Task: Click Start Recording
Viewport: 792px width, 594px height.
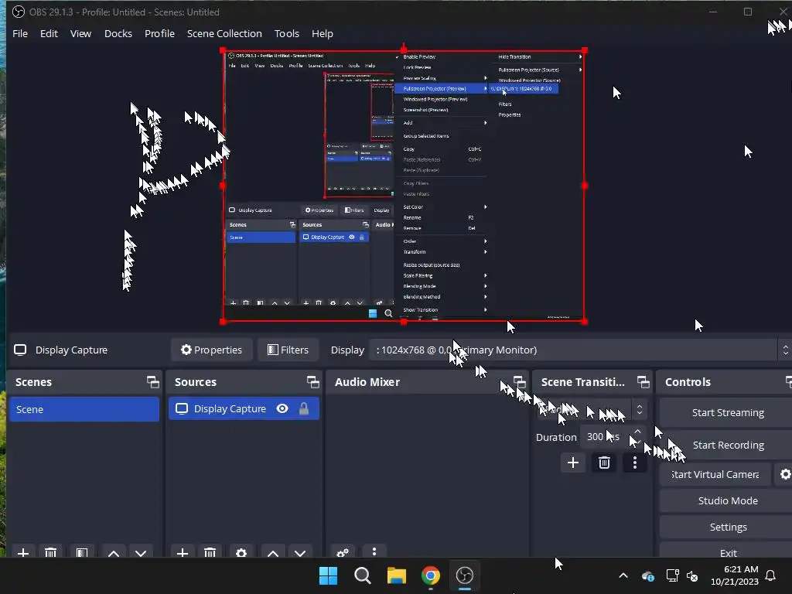Action: (727, 445)
